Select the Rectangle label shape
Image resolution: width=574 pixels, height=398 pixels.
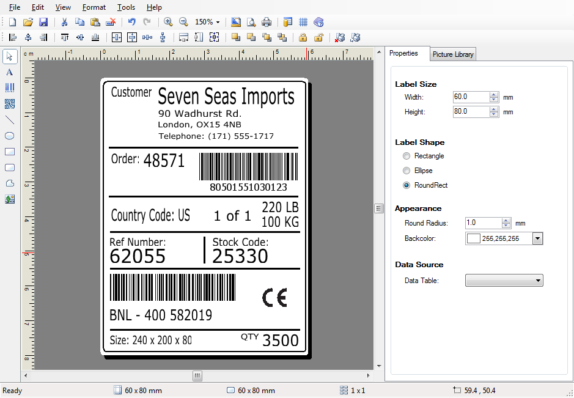pos(407,156)
